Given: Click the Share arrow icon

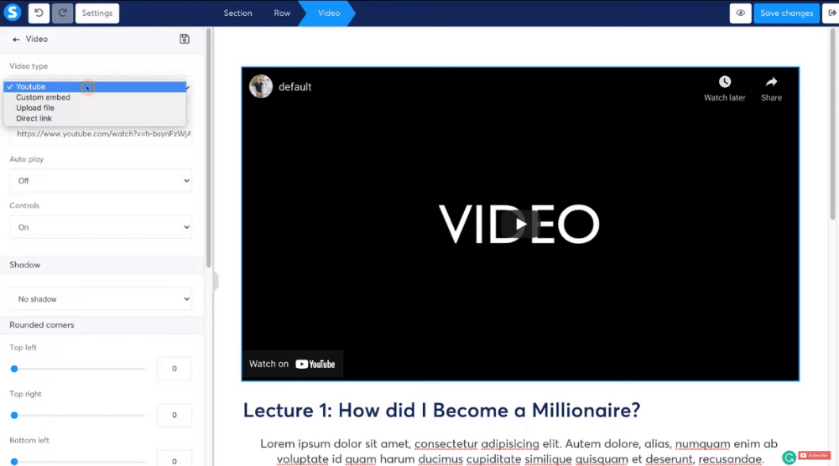Looking at the screenshot, I should pyautogui.click(x=771, y=82).
